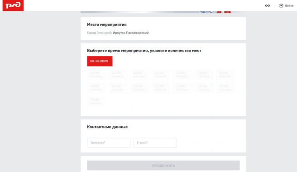Pick the 17:10 time slot
Screen dimensions: 297x172
point(225,88)
